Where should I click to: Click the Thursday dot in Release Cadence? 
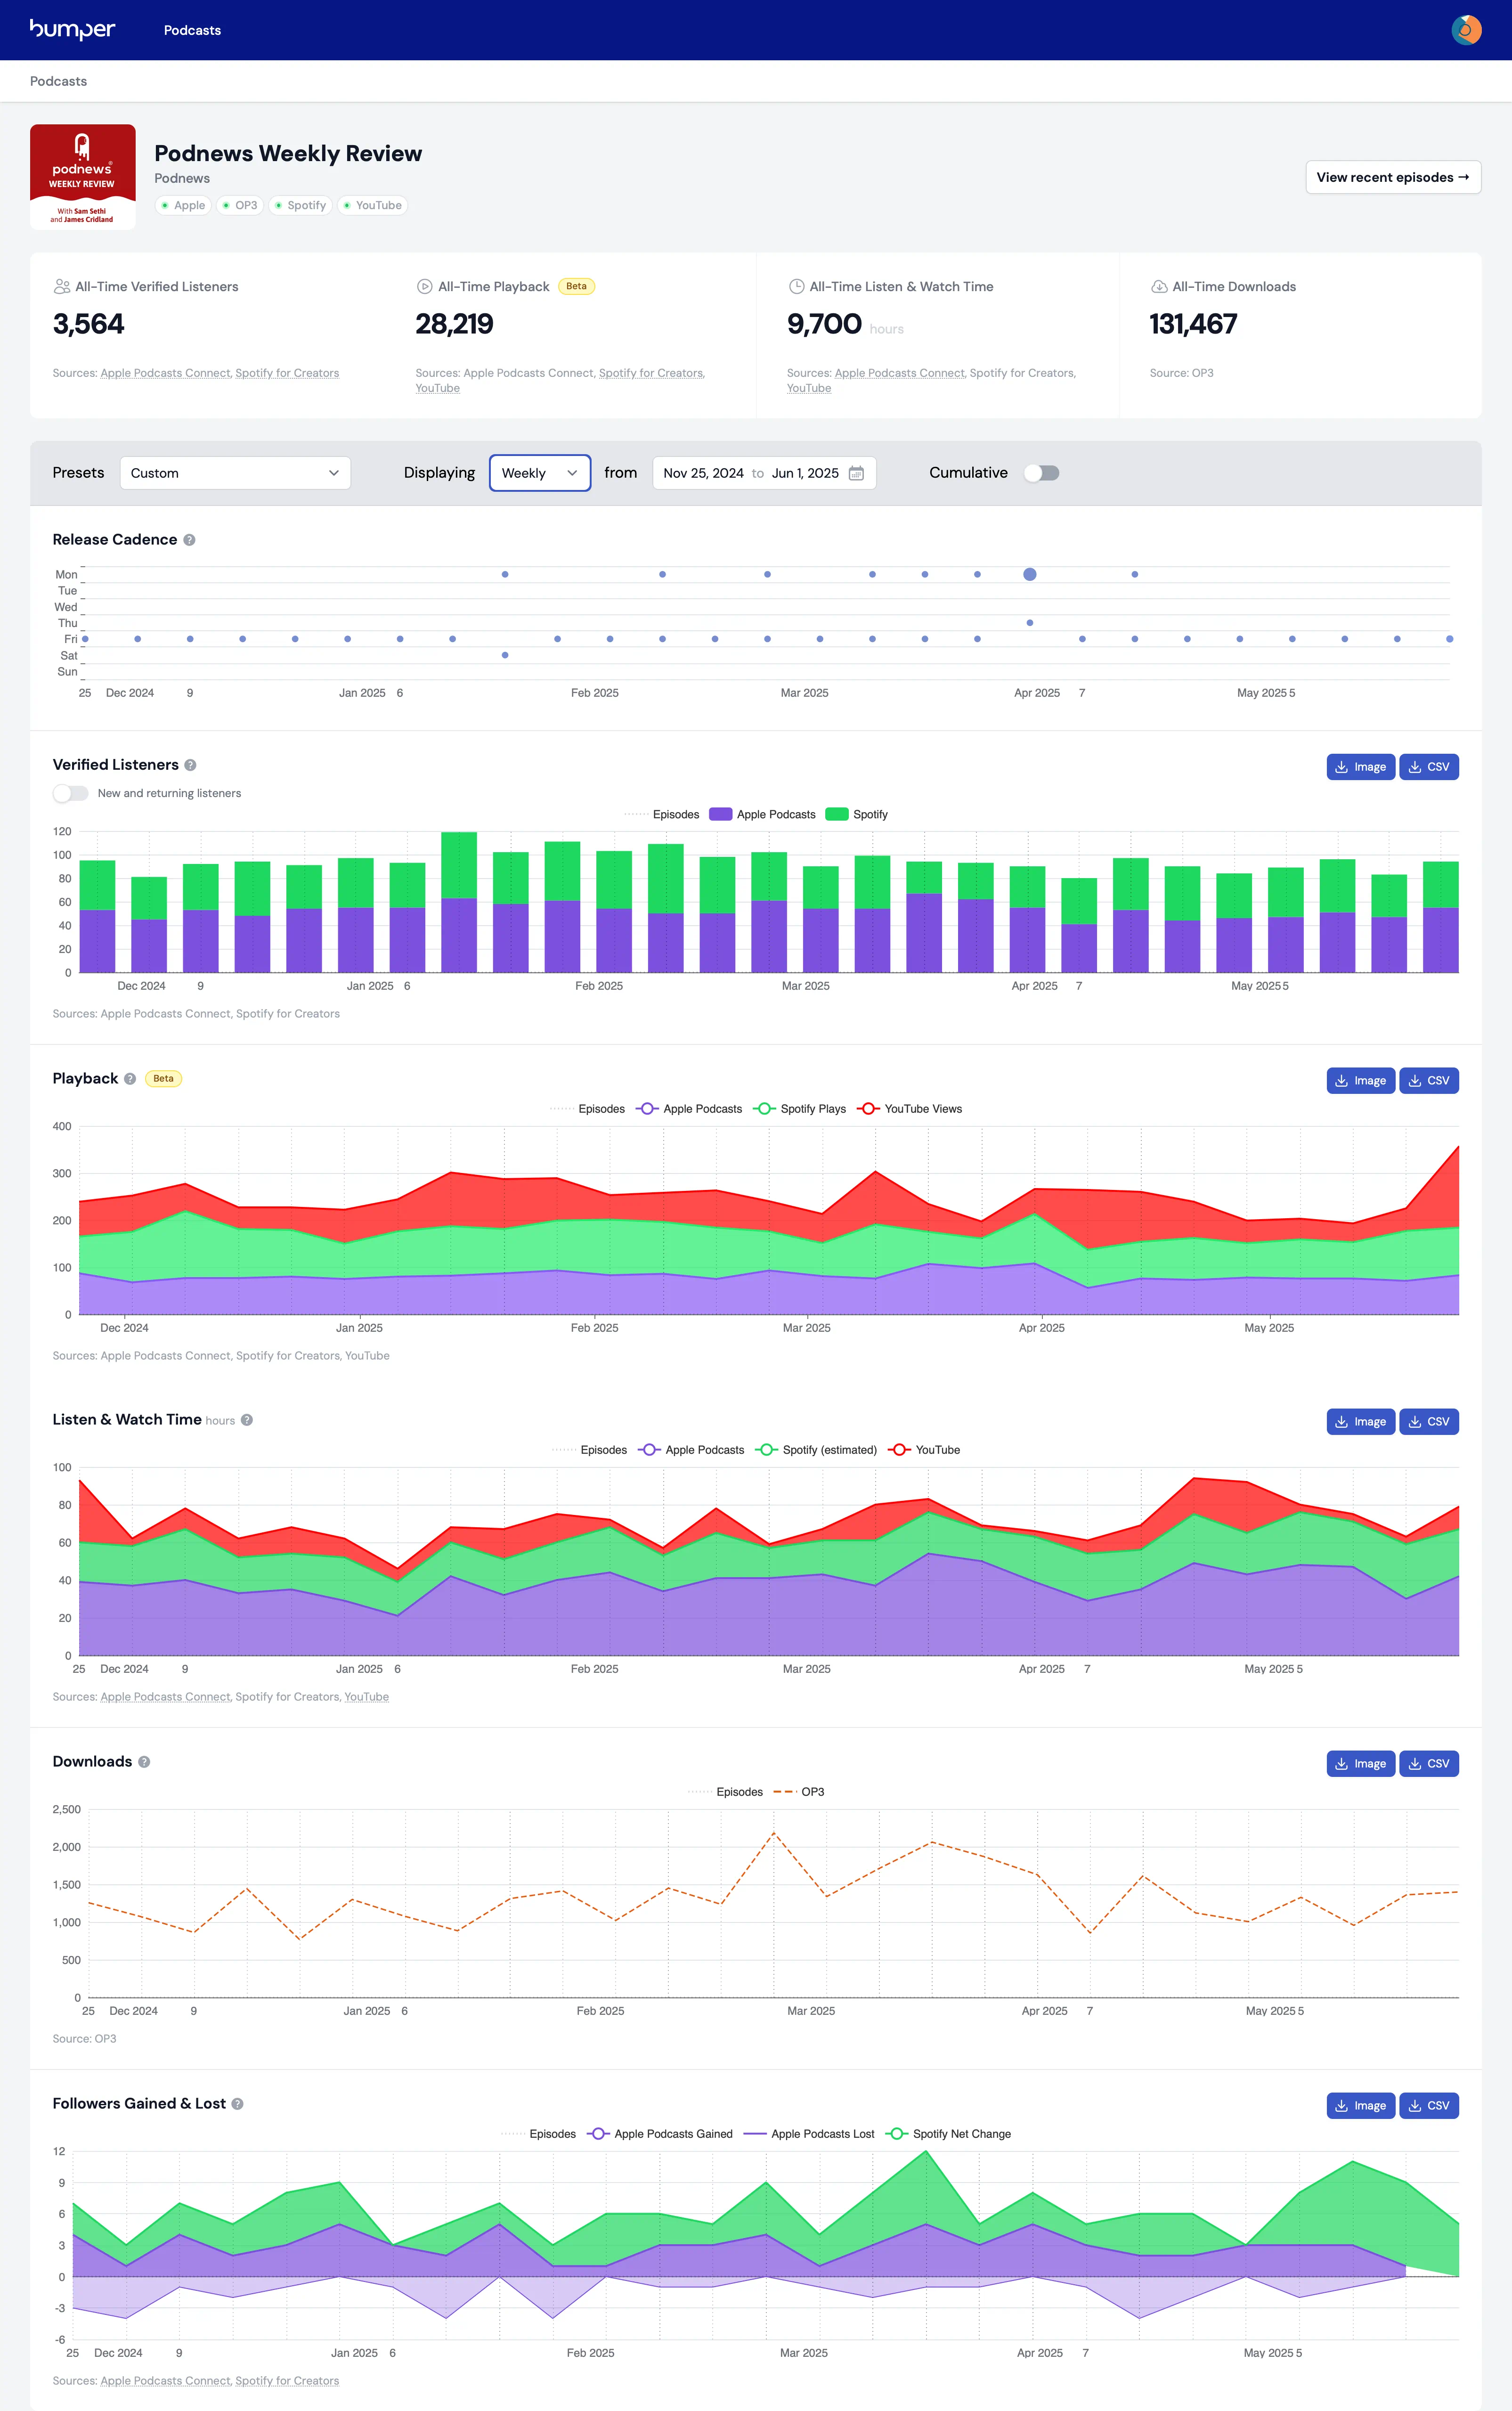(1029, 623)
